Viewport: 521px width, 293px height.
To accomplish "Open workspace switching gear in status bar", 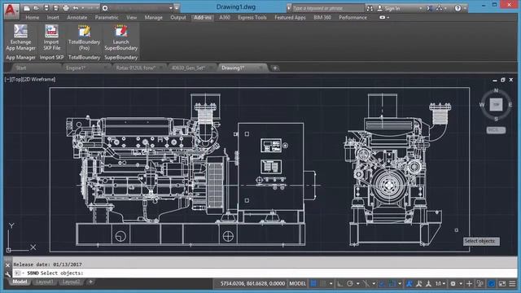I will (453, 284).
